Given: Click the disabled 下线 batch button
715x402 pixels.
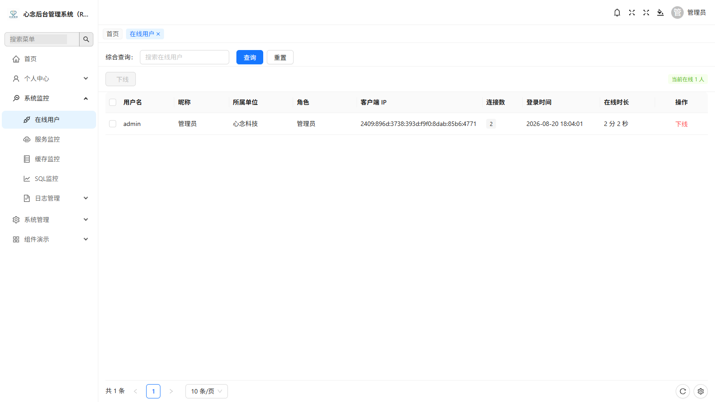Looking at the screenshot, I should click(121, 79).
